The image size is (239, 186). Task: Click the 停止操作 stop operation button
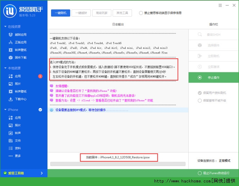(x=213, y=77)
